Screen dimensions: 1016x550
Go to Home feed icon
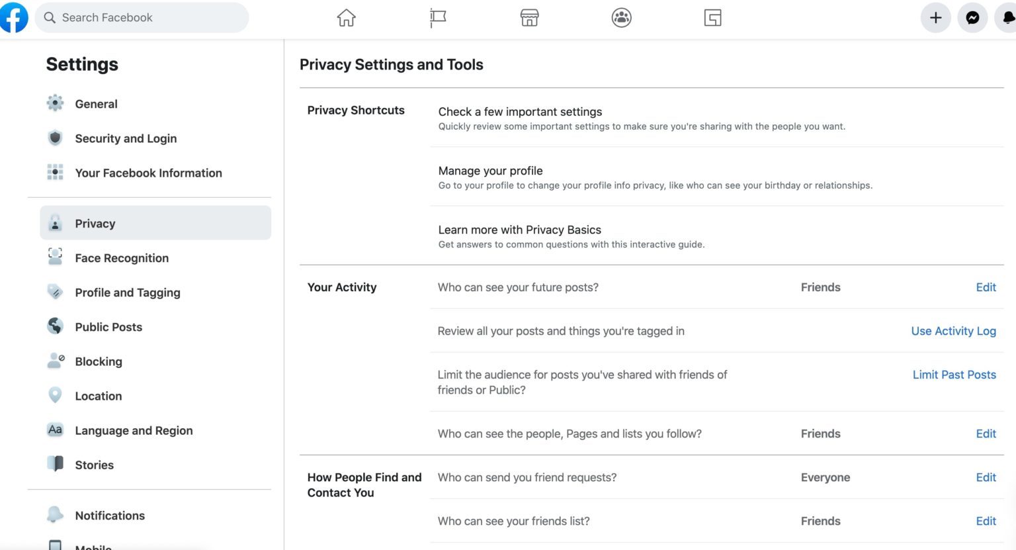346,18
